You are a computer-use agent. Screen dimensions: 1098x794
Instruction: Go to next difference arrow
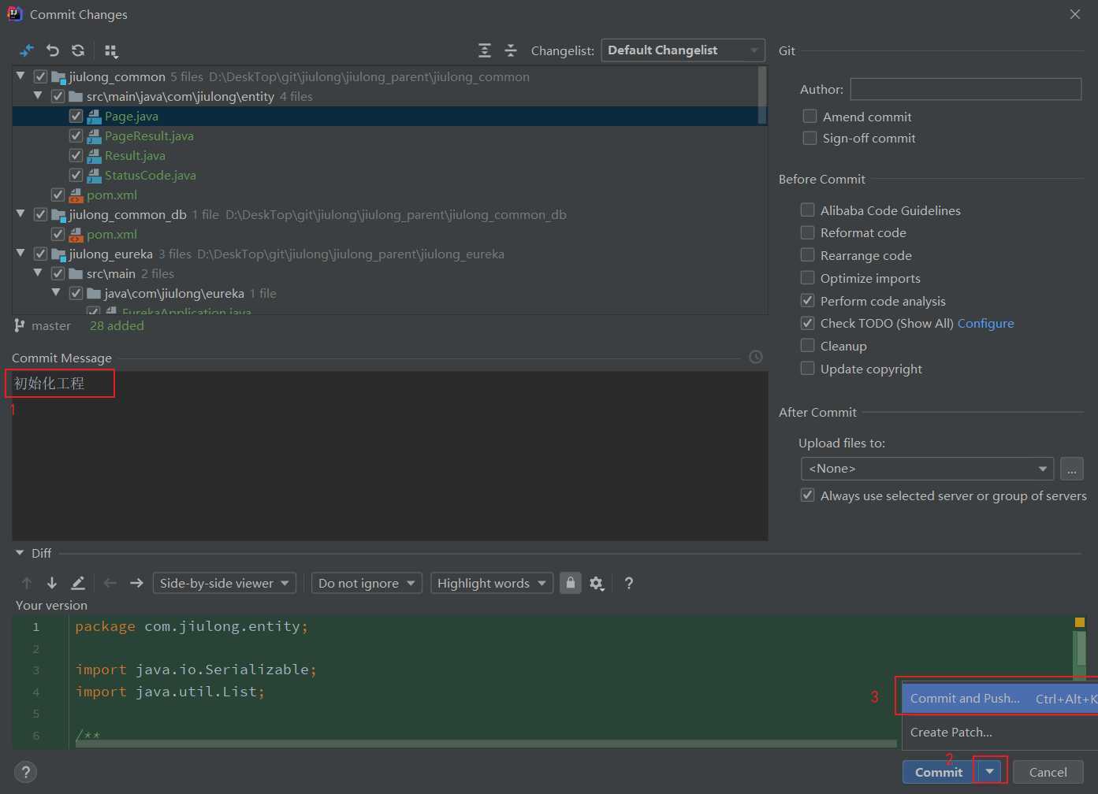pyautogui.click(x=52, y=583)
